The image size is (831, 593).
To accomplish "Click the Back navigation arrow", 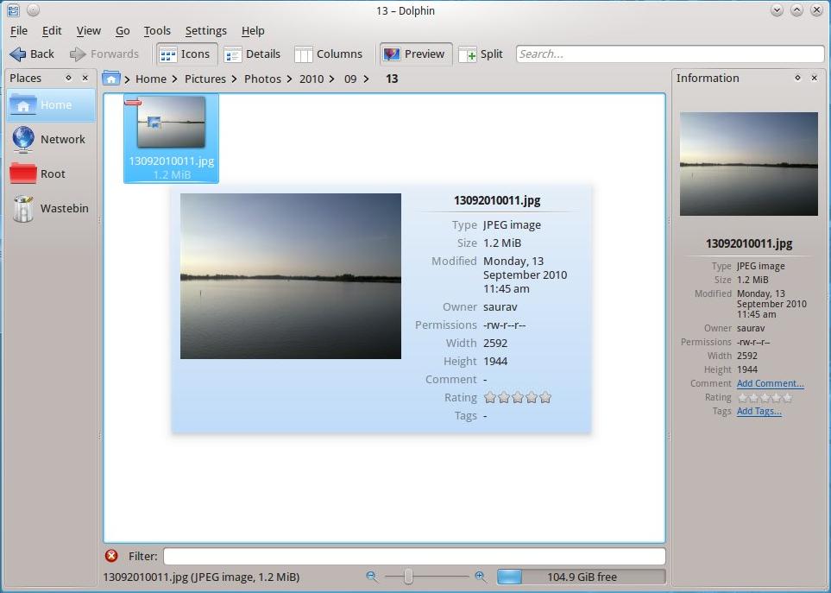I will click(x=31, y=54).
